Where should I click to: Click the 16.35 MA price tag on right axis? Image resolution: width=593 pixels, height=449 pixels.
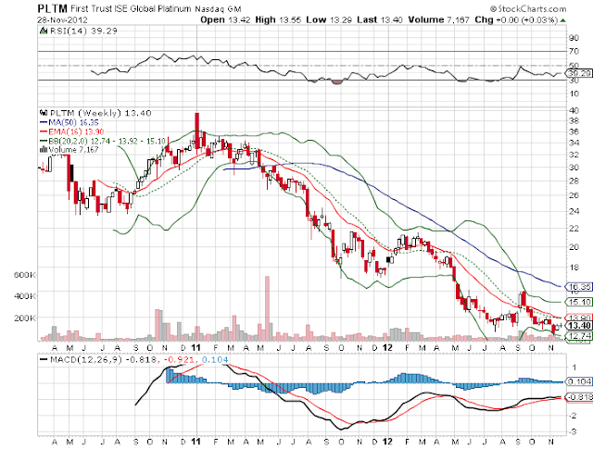579,287
